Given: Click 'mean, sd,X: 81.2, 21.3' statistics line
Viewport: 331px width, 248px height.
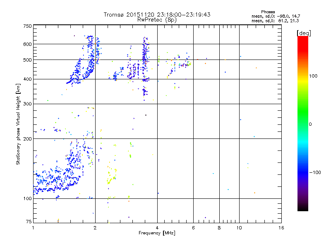Looking at the screenshot, I should (x=275, y=21).
